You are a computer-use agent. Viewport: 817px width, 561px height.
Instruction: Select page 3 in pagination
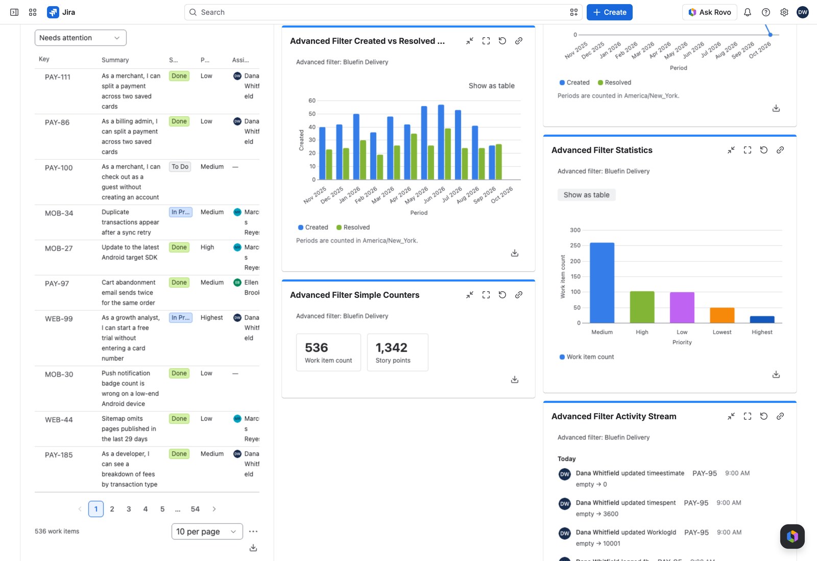point(129,509)
